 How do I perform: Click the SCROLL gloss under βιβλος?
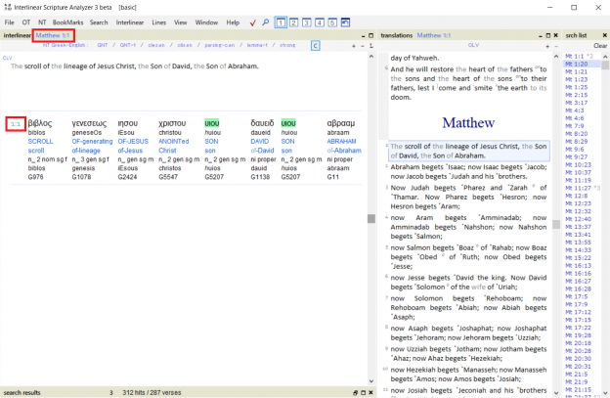click(x=40, y=141)
